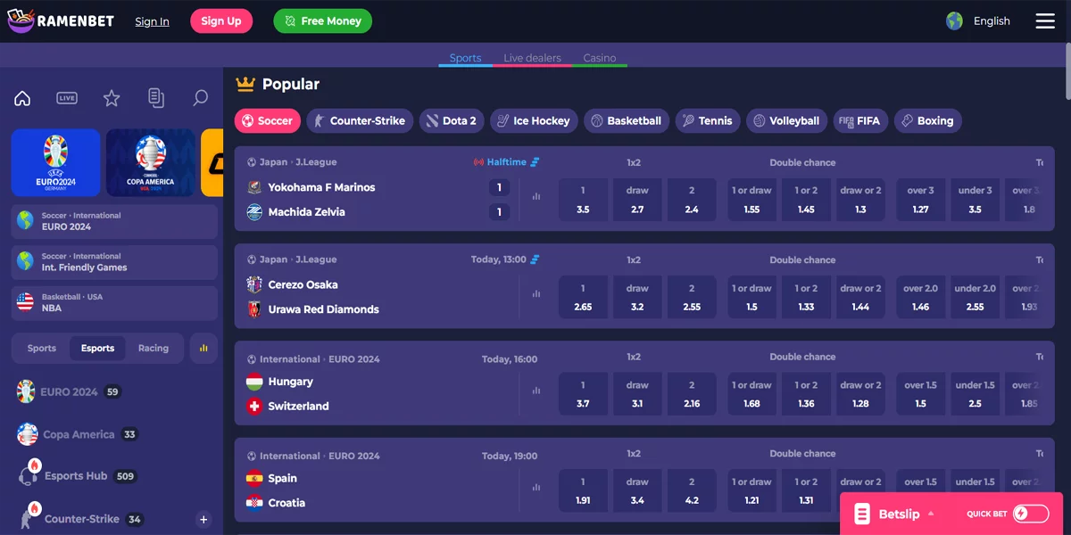Open the Copa America banner
The height and width of the screenshot is (535, 1071).
point(151,162)
